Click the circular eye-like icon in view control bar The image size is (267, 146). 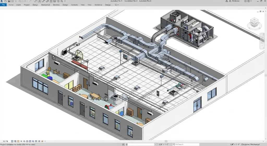point(27,141)
